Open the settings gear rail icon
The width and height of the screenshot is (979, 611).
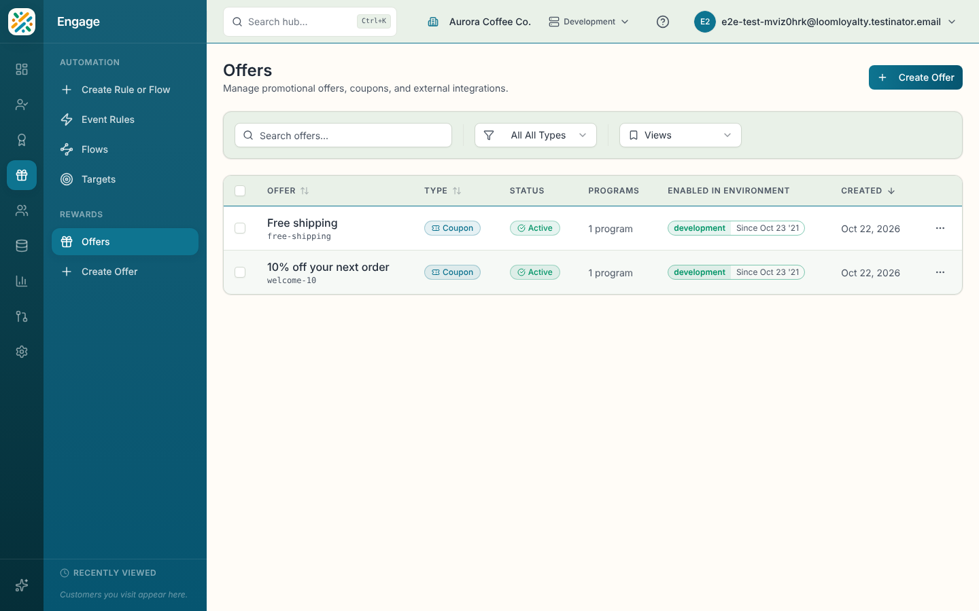pyautogui.click(x=22, y=352)
